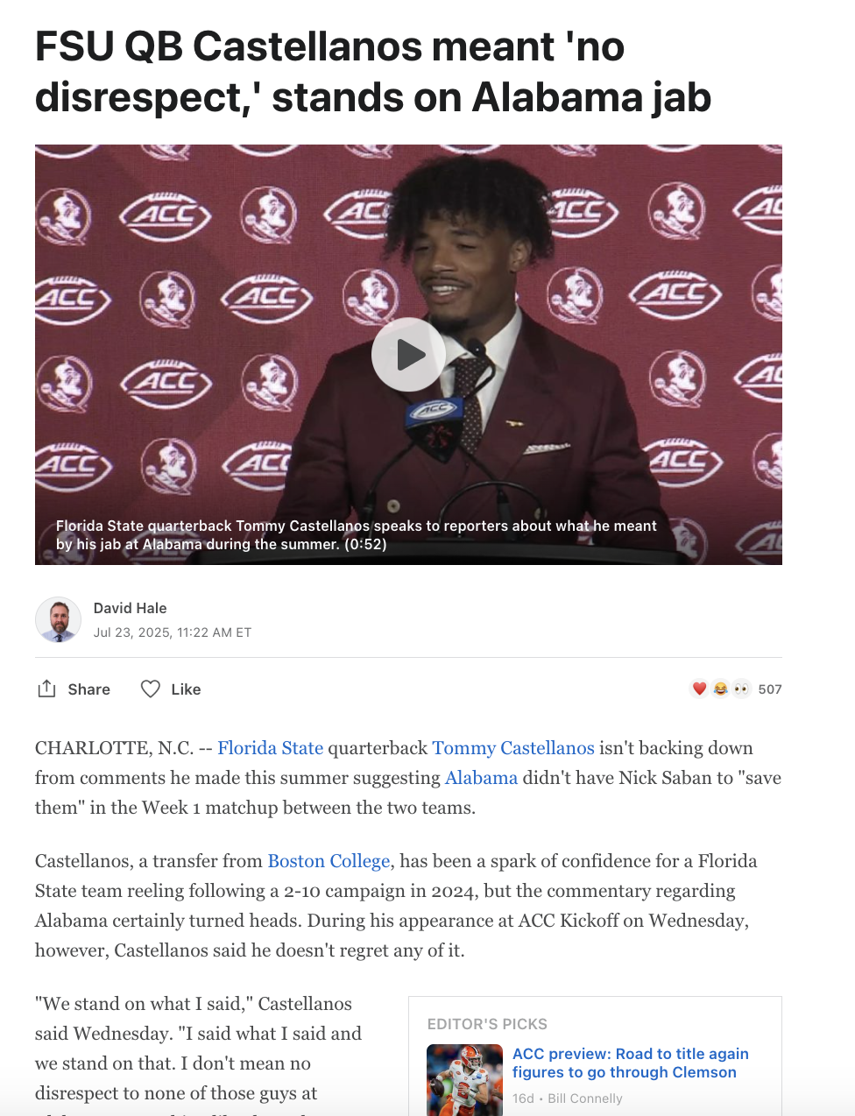Open the Tommy Castellanos player link
The height and width of the screenshot is (1116, 855).
(x=513, y=748)
